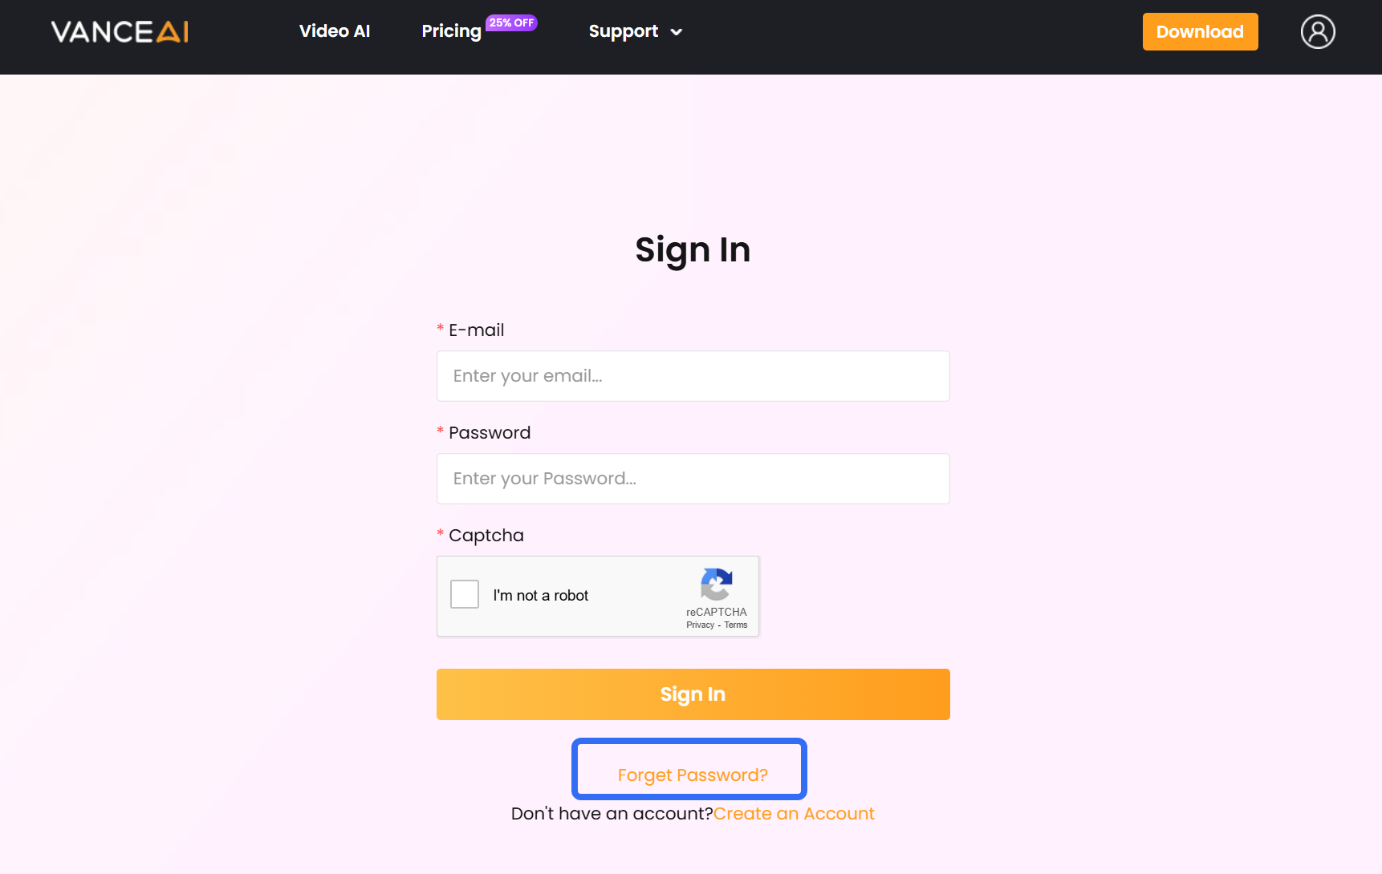
Task: Open the reCAPTCHA Terms link
Action: (x=736, y=625)
